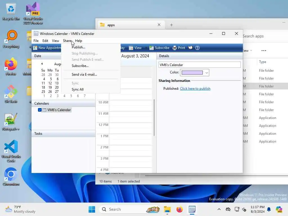Choose Subscribe... from the Share menu
Viewport: 288px width, 216px height.
(80, 66)
